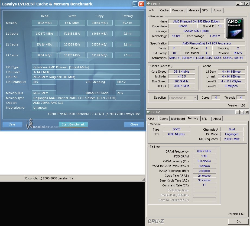Open About tab in lower CPU-Z window
The height and width of the screenshot is (226, 250).
click(x=217, y=119)
